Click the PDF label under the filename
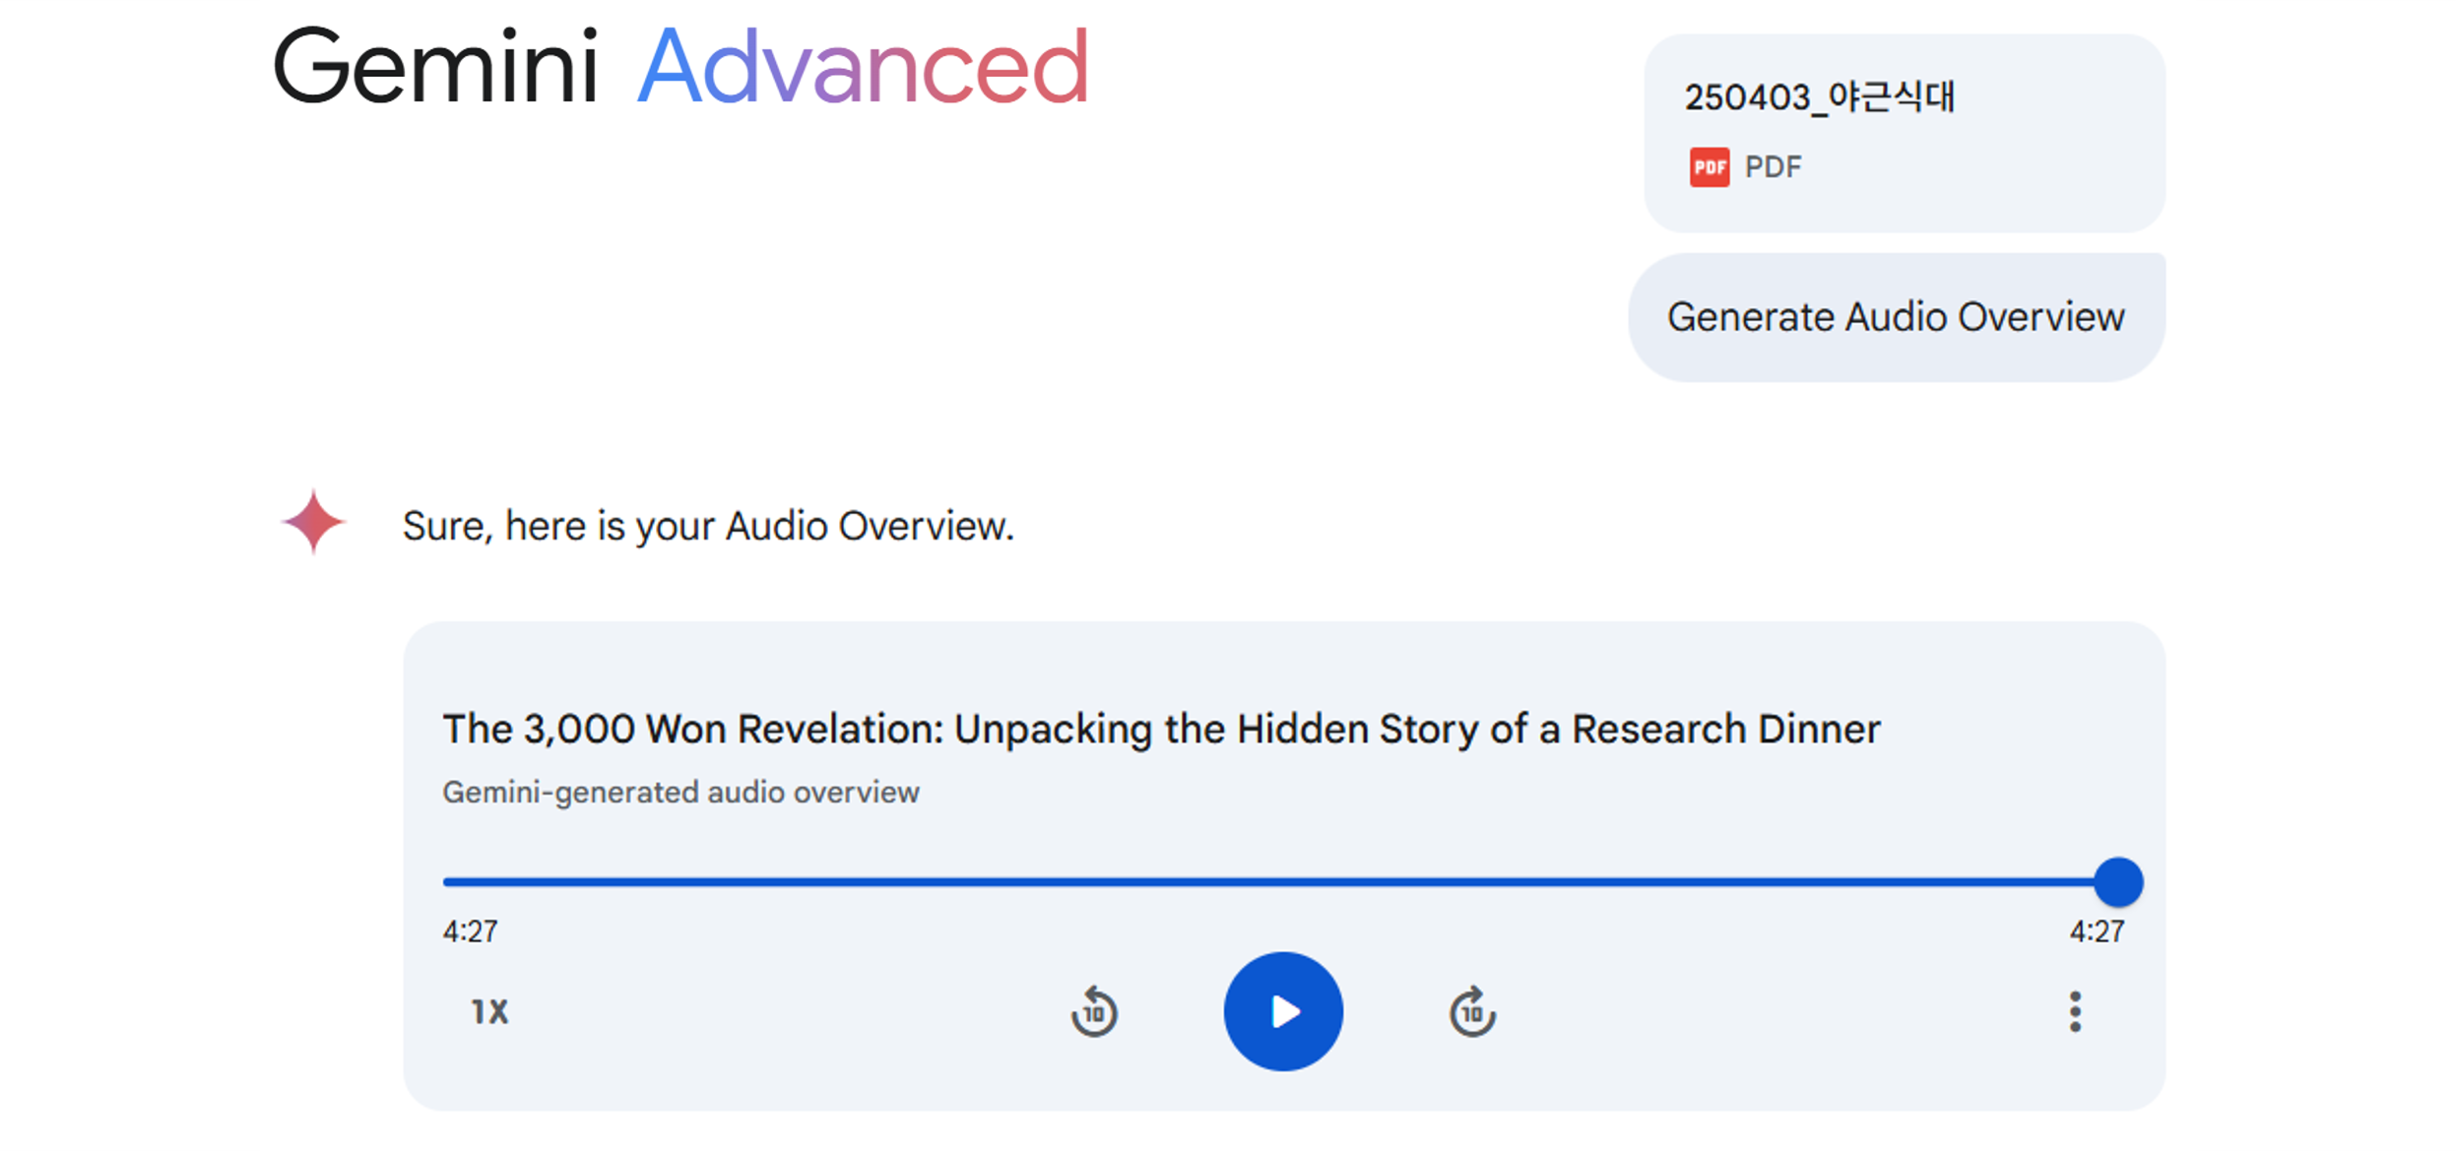The width and height of the screenshot is (2456, 1151). [x=1773, y=167]
